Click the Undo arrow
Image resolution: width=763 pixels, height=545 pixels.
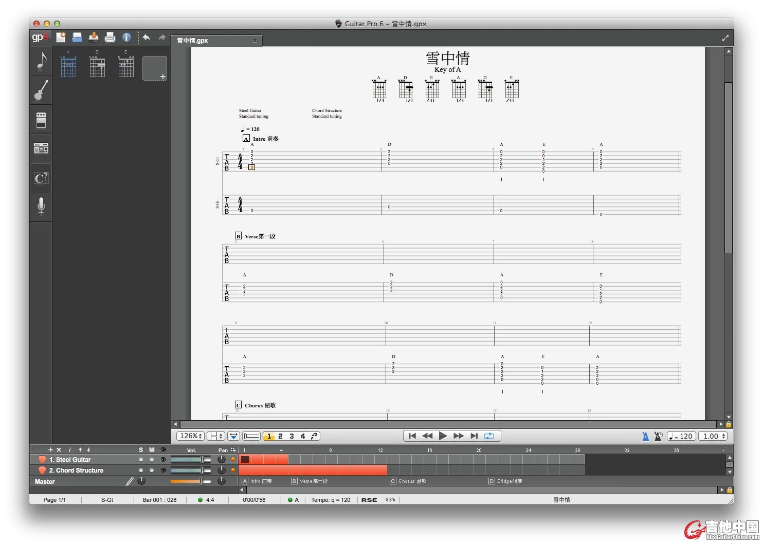pyautogui.click(x=147, y=37)
